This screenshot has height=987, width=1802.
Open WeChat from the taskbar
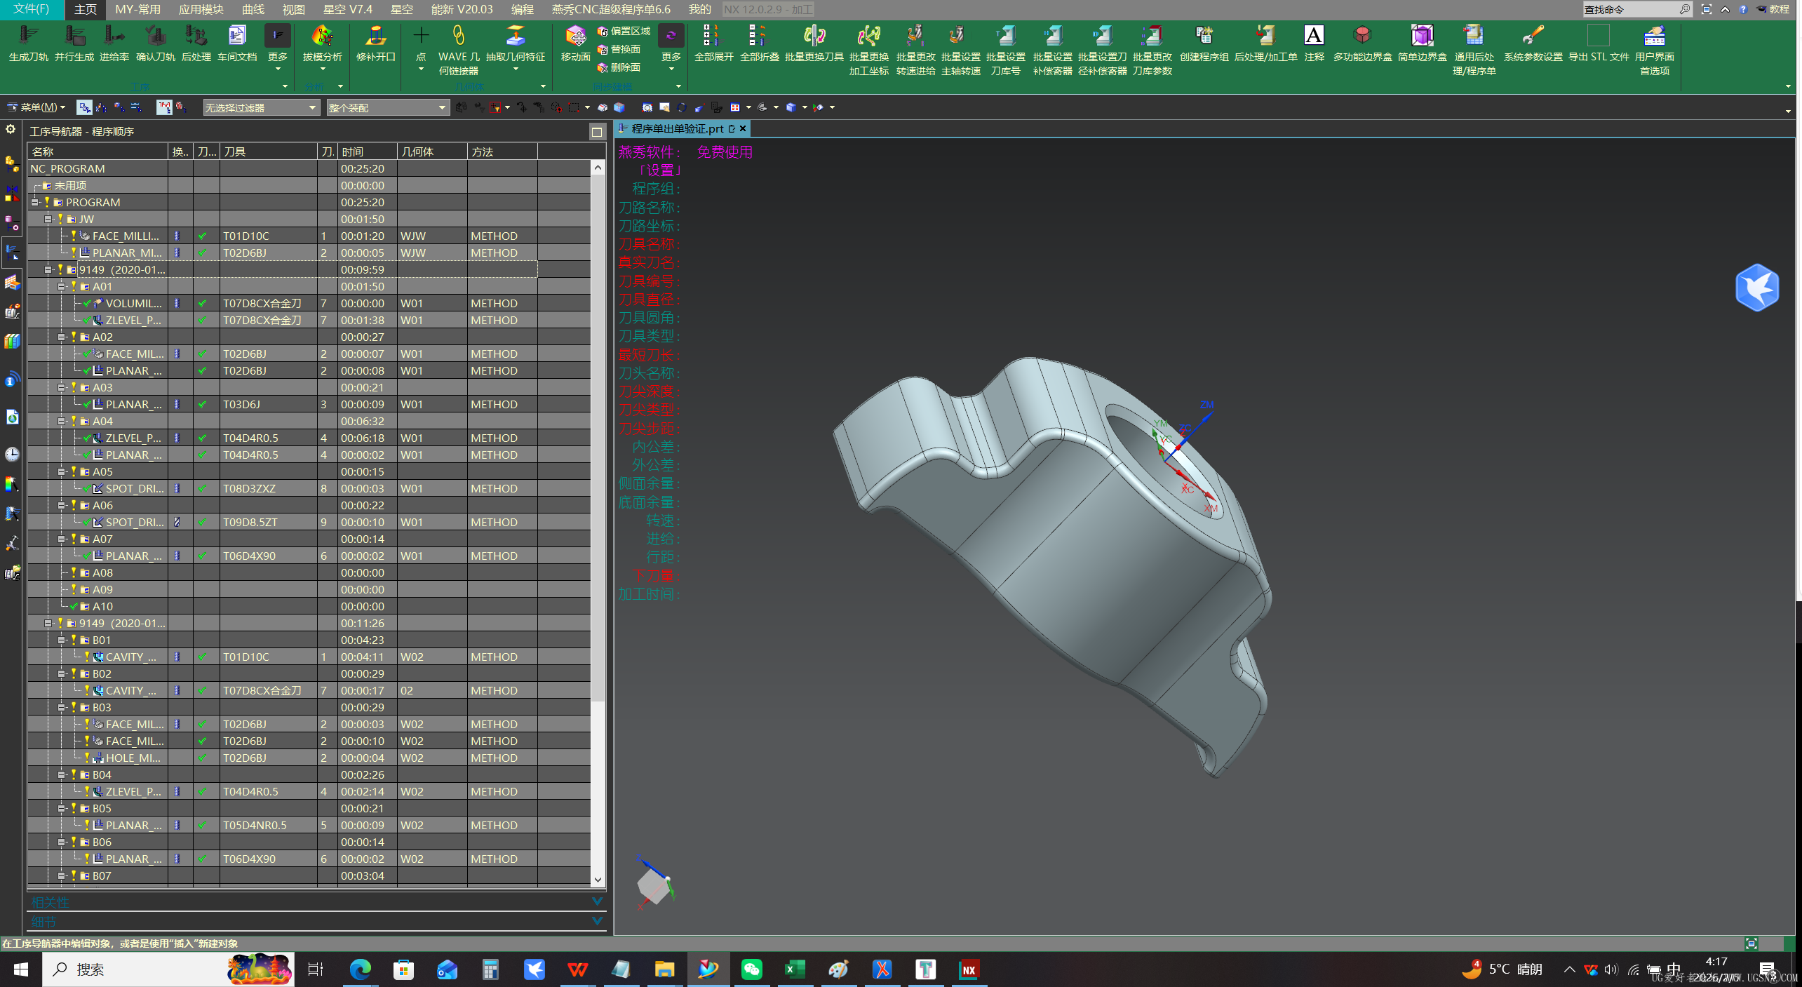click(x=751, y=969)
